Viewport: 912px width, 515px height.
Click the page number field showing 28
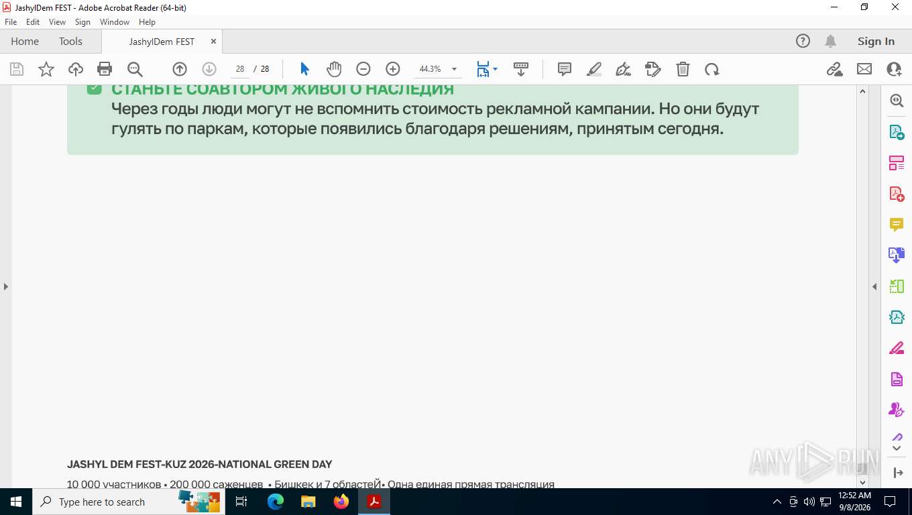click(239, 69)
